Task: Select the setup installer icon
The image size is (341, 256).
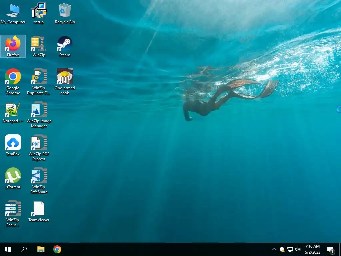Action: pos(39,13)
